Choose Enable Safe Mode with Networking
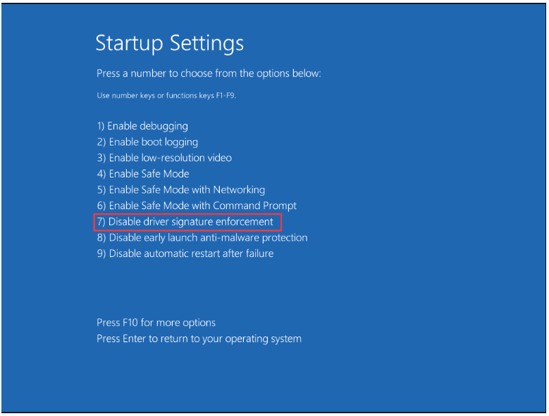The width and height of the screenshot is (549, 416). (x=181, y=189)
